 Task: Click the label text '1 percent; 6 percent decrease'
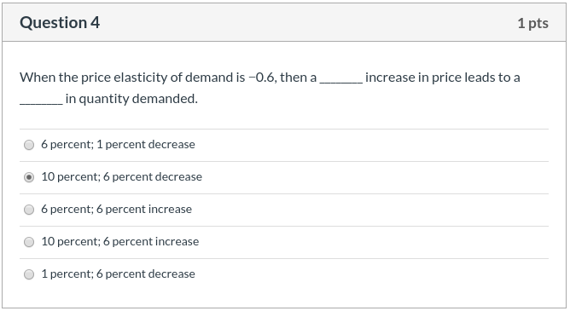click(x=118, y=274)
